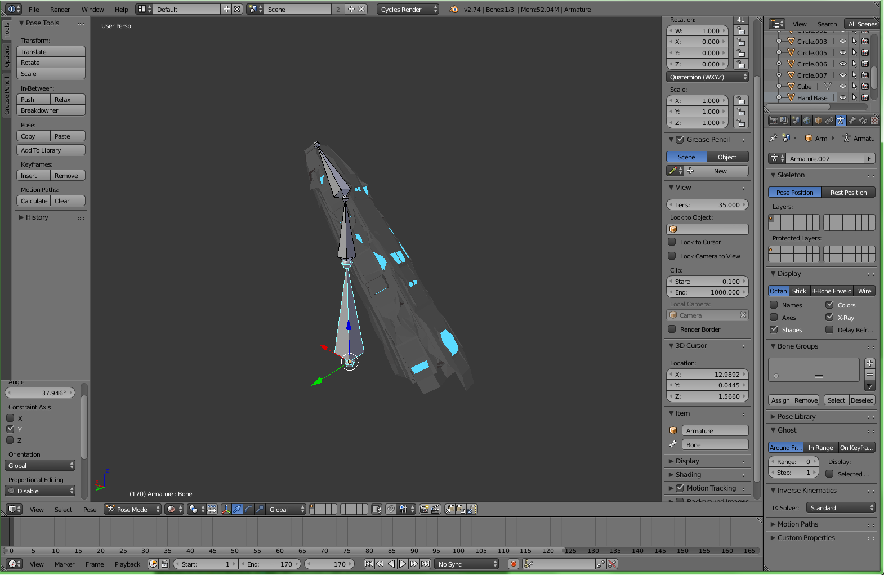Open the Render menu
The height and width of the screenshot is (575, 884).
(60, 9)
